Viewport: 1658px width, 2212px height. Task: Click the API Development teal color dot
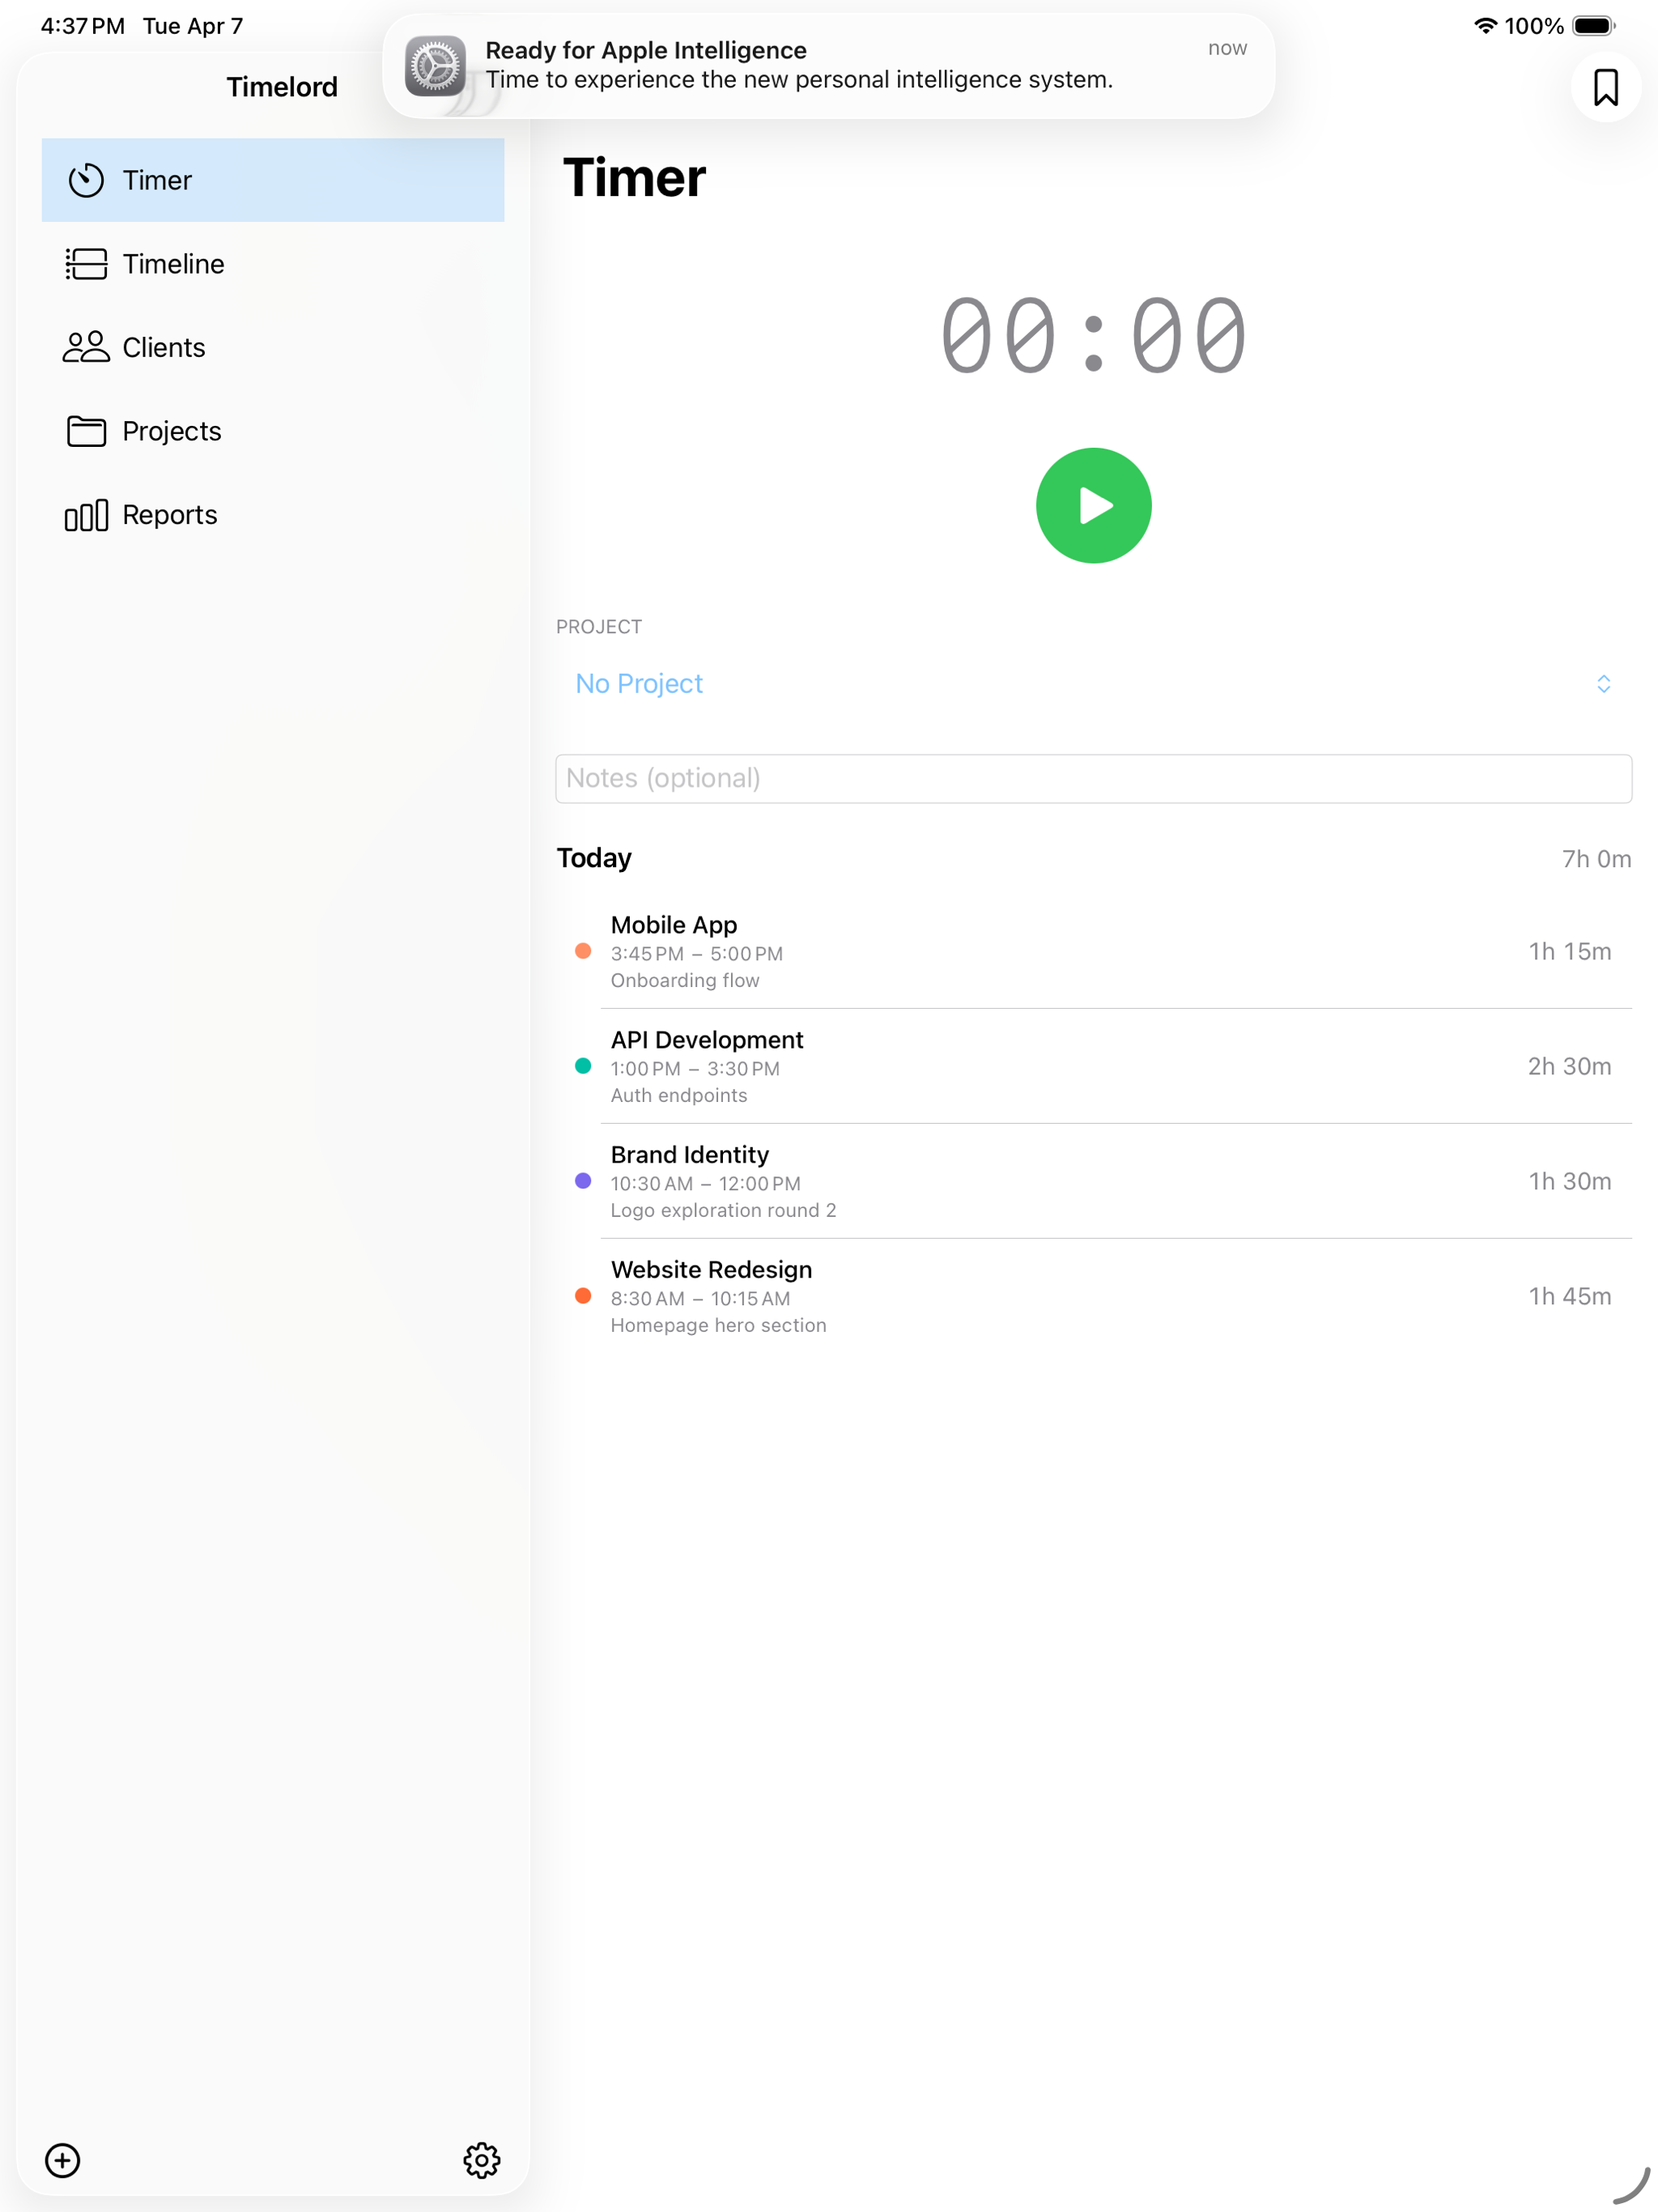point(583,1066)
